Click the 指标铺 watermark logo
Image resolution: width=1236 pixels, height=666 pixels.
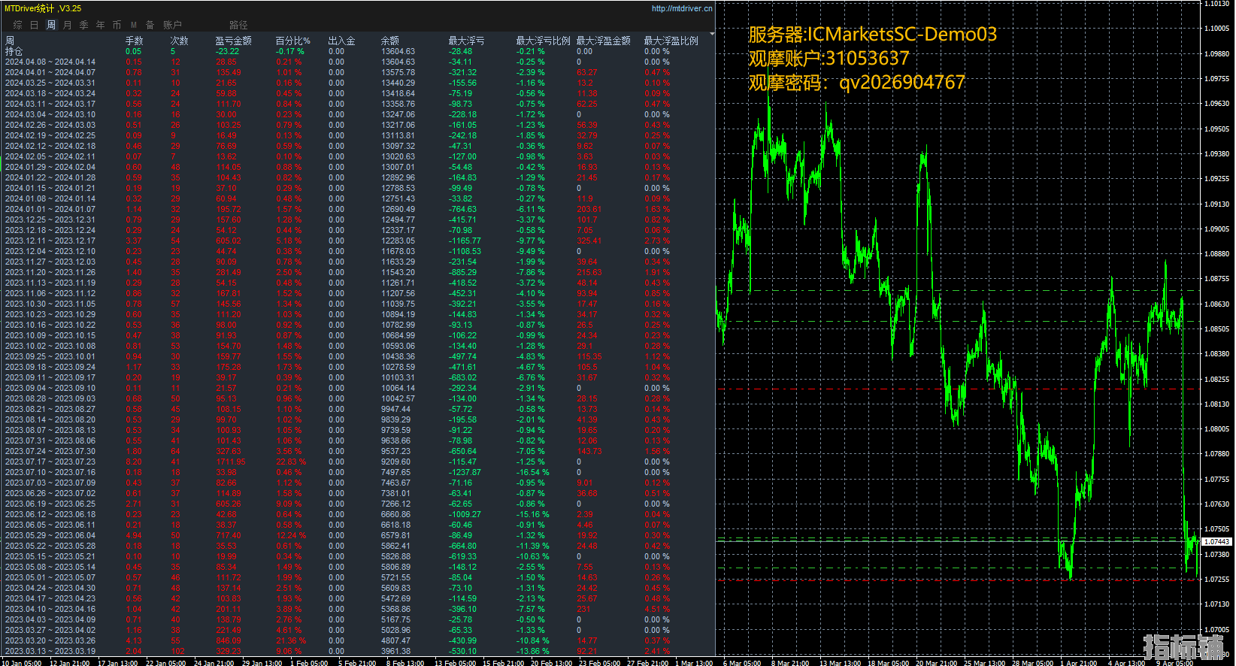1183,646
